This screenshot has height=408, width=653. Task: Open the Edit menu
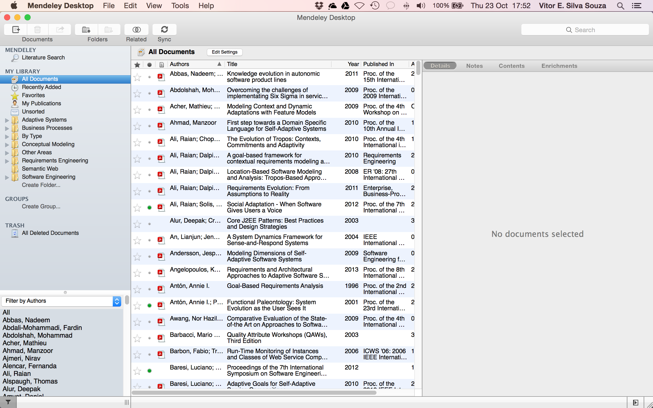(x=130, y=6)
